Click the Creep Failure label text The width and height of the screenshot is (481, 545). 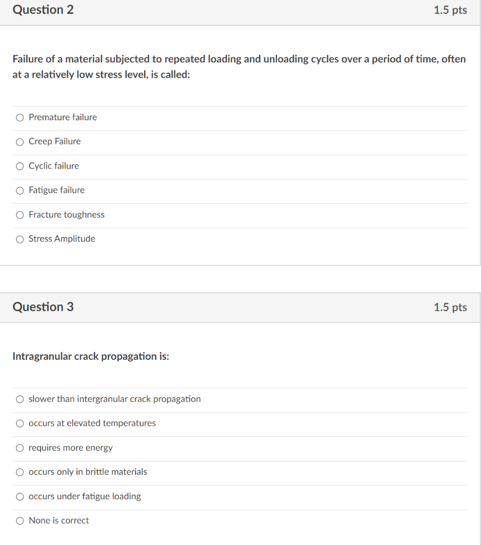[55, 142]
